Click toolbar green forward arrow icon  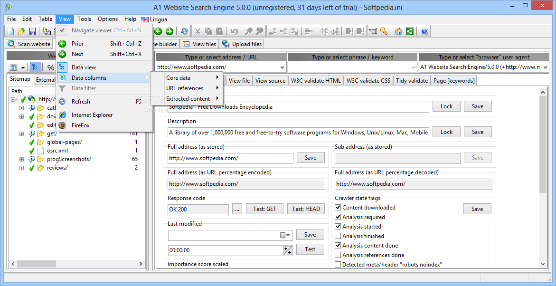click(x=170, y=31)
